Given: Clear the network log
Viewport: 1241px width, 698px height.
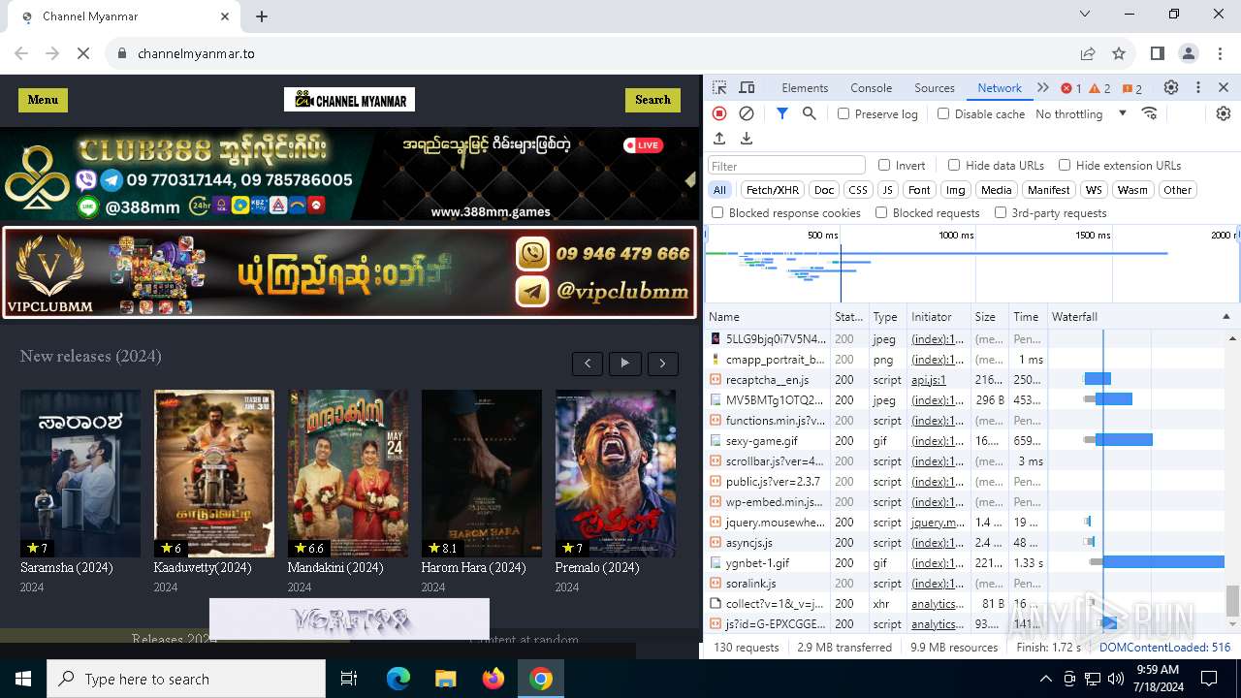Looking at the screenshot, I should [747, 113].
